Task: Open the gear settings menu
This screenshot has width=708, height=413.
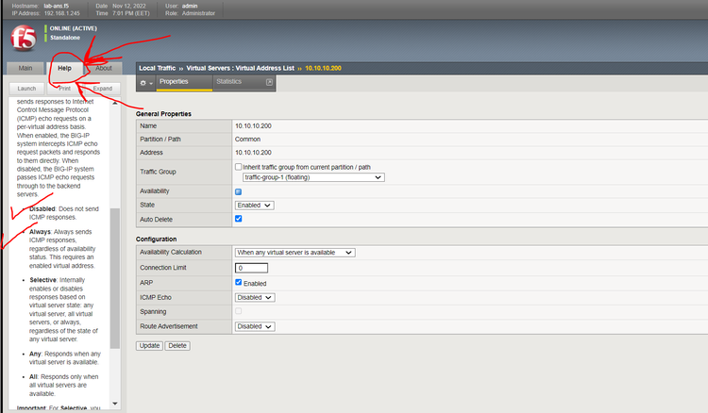Action: coord(145,82)
